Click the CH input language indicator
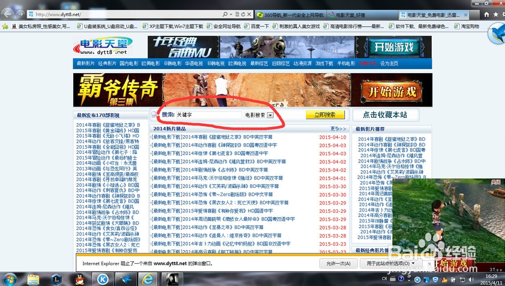This screenshot has height=286, width=505. coord(384,279)
